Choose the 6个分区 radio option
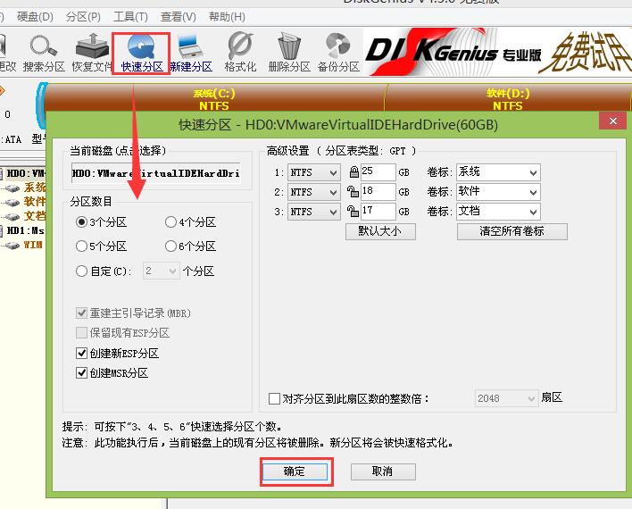The height and width of the screenshot is (509, 632). tap(170, 246)
